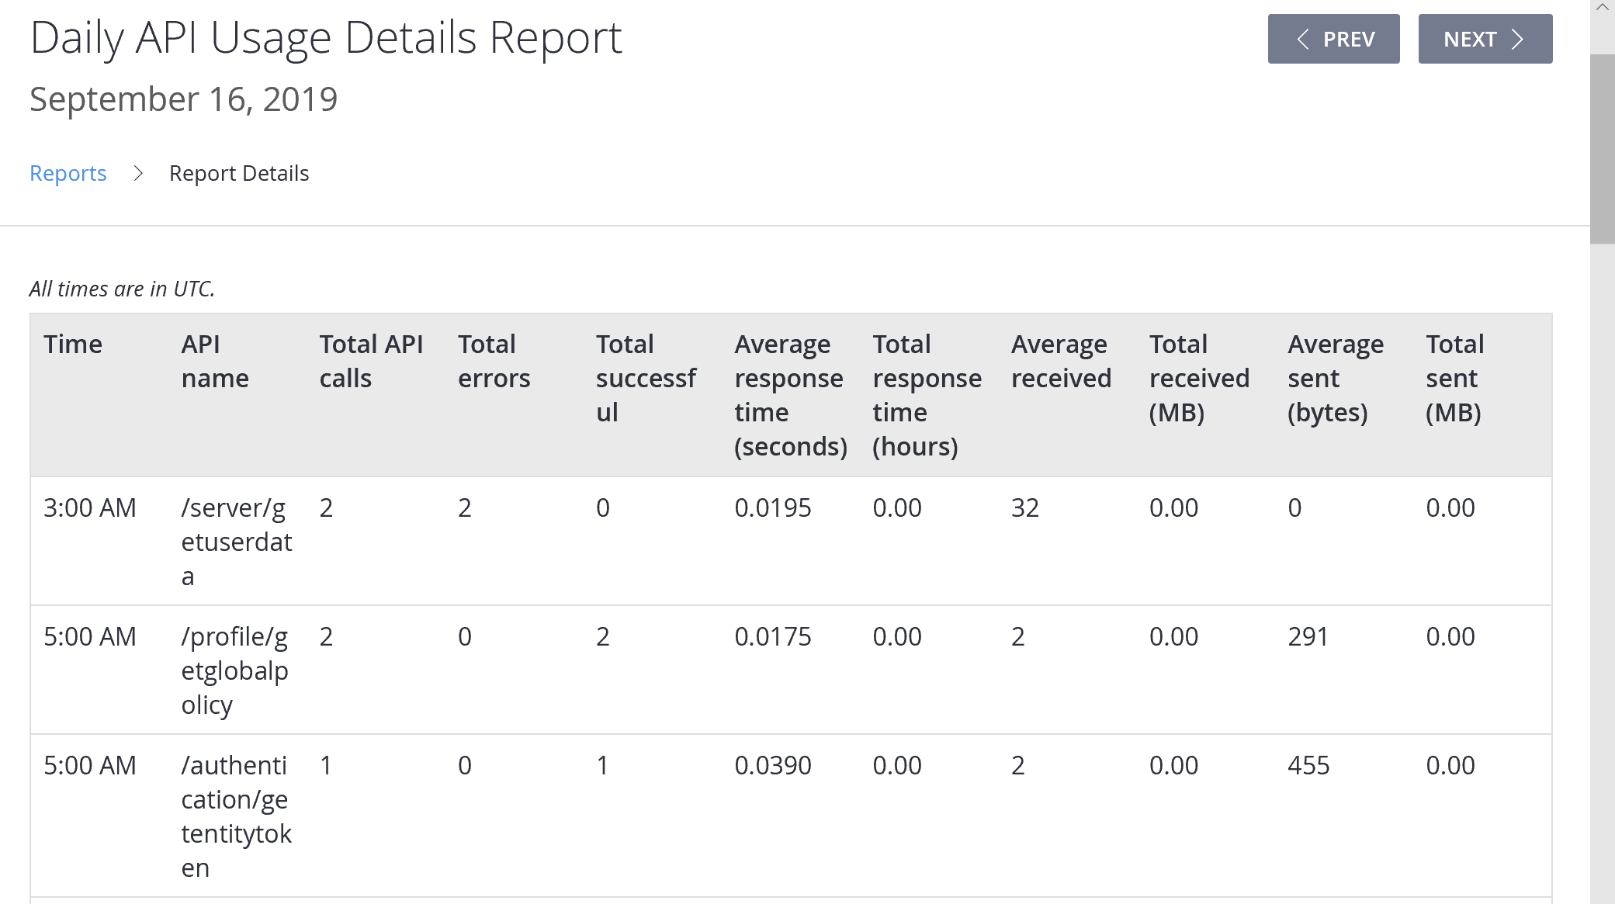Click the 5:00 AM cell in getentitytoken row

(x=90, y=765)
